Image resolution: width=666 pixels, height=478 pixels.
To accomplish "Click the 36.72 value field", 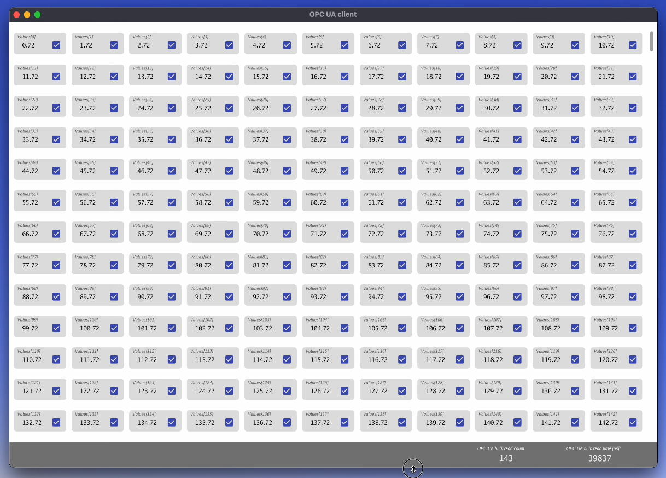I will click(203, 140).
